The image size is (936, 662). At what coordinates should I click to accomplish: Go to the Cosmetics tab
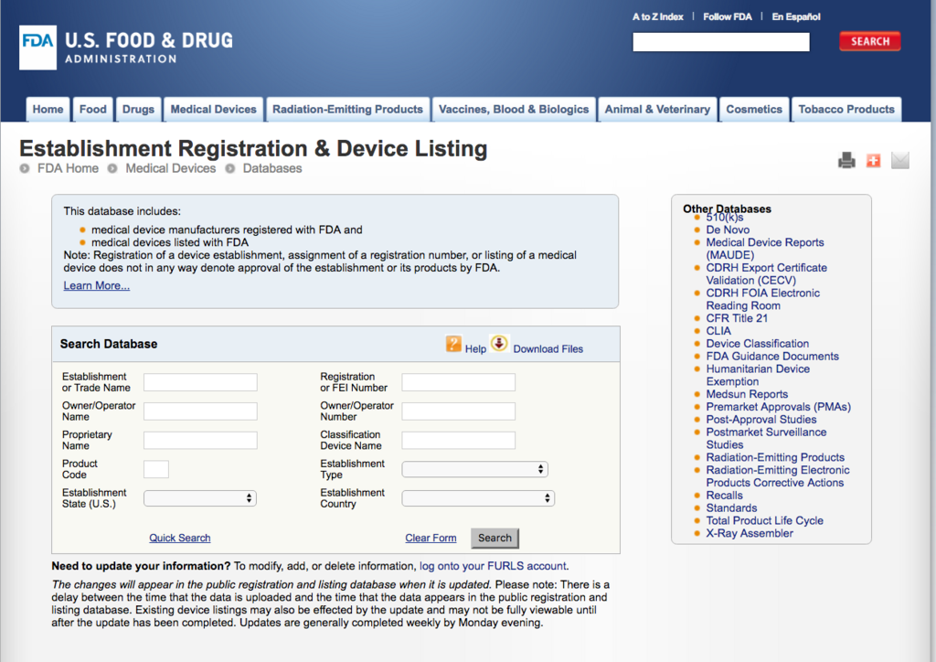click(x=754, y=109)
